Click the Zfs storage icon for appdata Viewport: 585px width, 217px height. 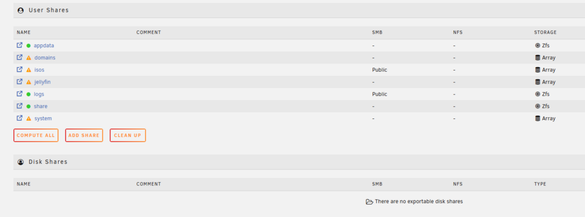tap(537, 45)
